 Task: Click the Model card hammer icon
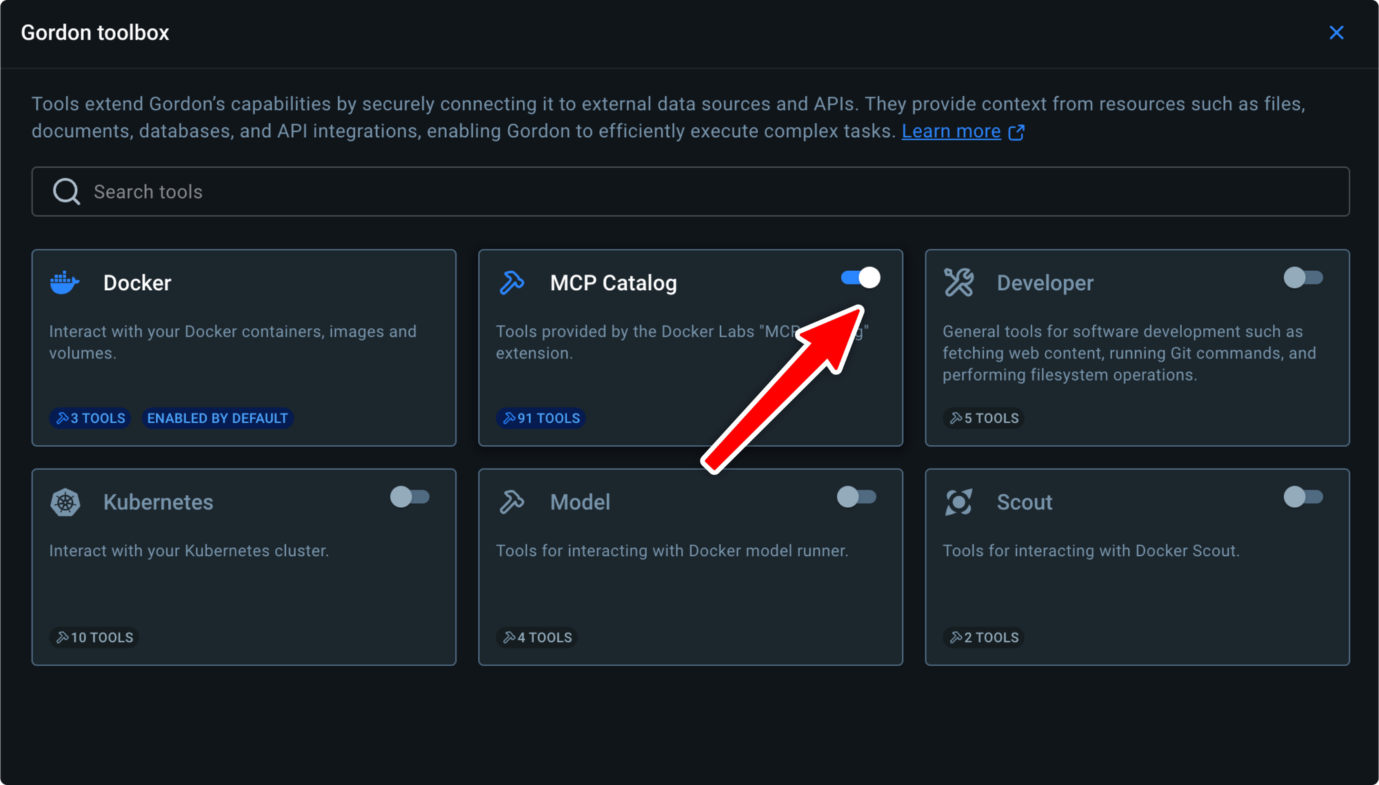pos(512,502)
